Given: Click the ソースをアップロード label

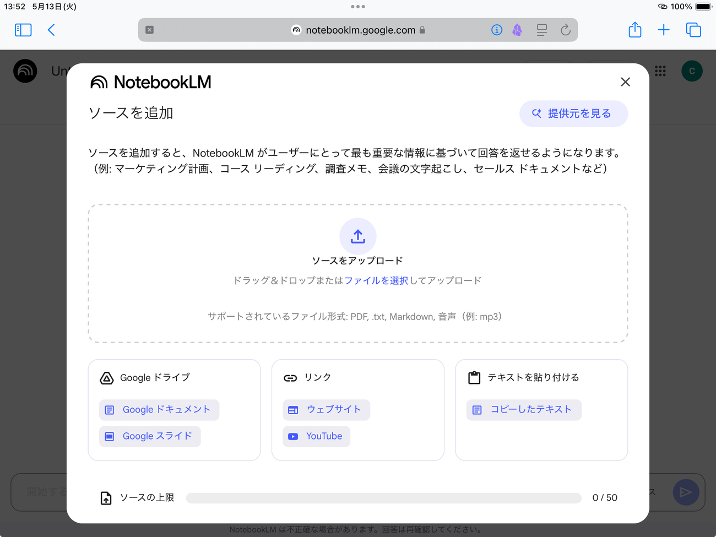Looking at the screenshot, I should coord(357,261).
